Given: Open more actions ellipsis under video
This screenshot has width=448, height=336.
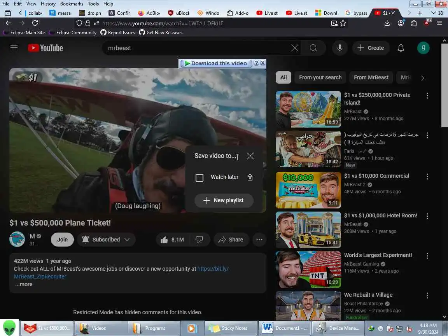Looking at the screenshot, I should click(x=259, y=240).
